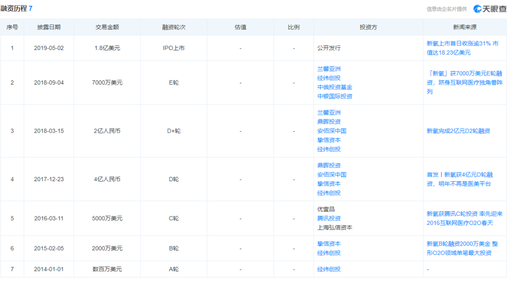Click the 比例 column header

pyautogui.click(x=294, y=27)
